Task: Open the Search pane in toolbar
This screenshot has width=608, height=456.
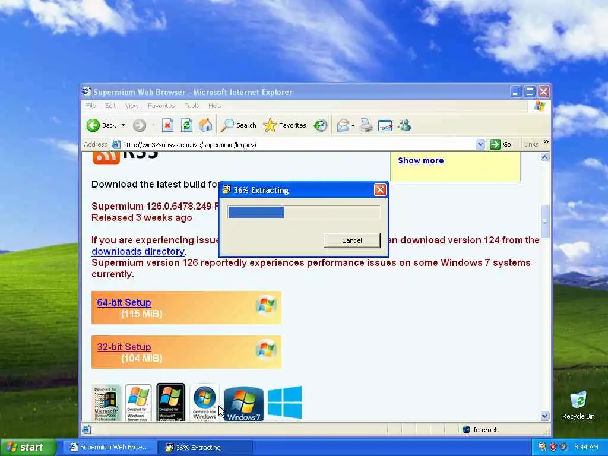Action: point(239,125)
